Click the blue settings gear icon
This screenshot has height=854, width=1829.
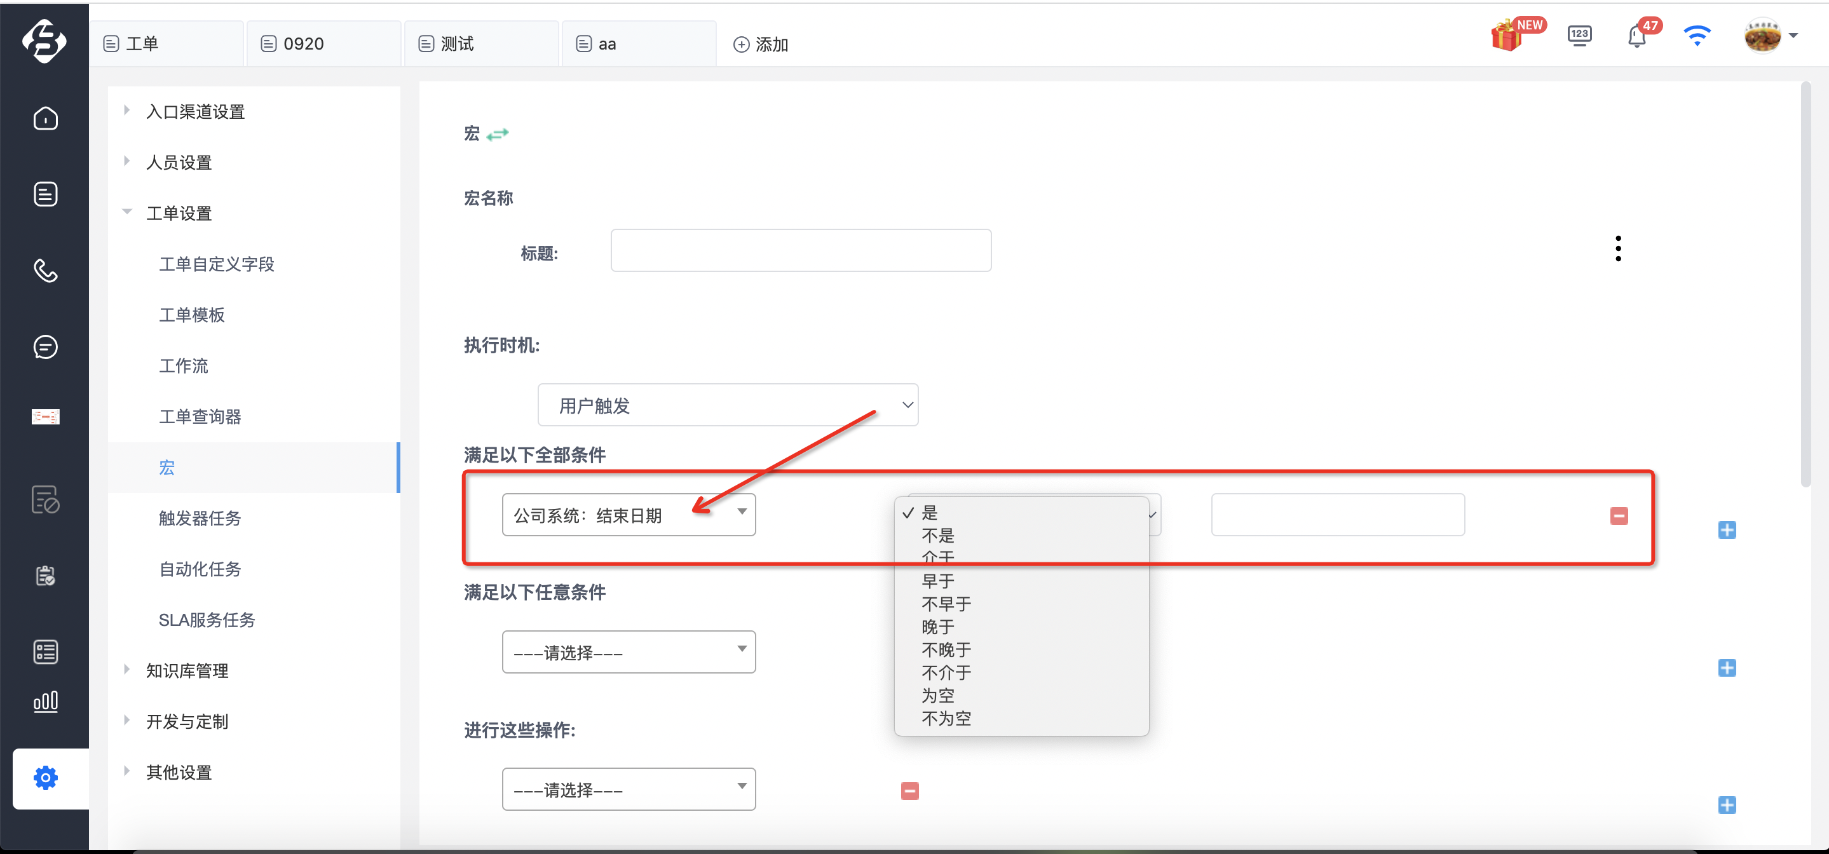coord(46,777)
